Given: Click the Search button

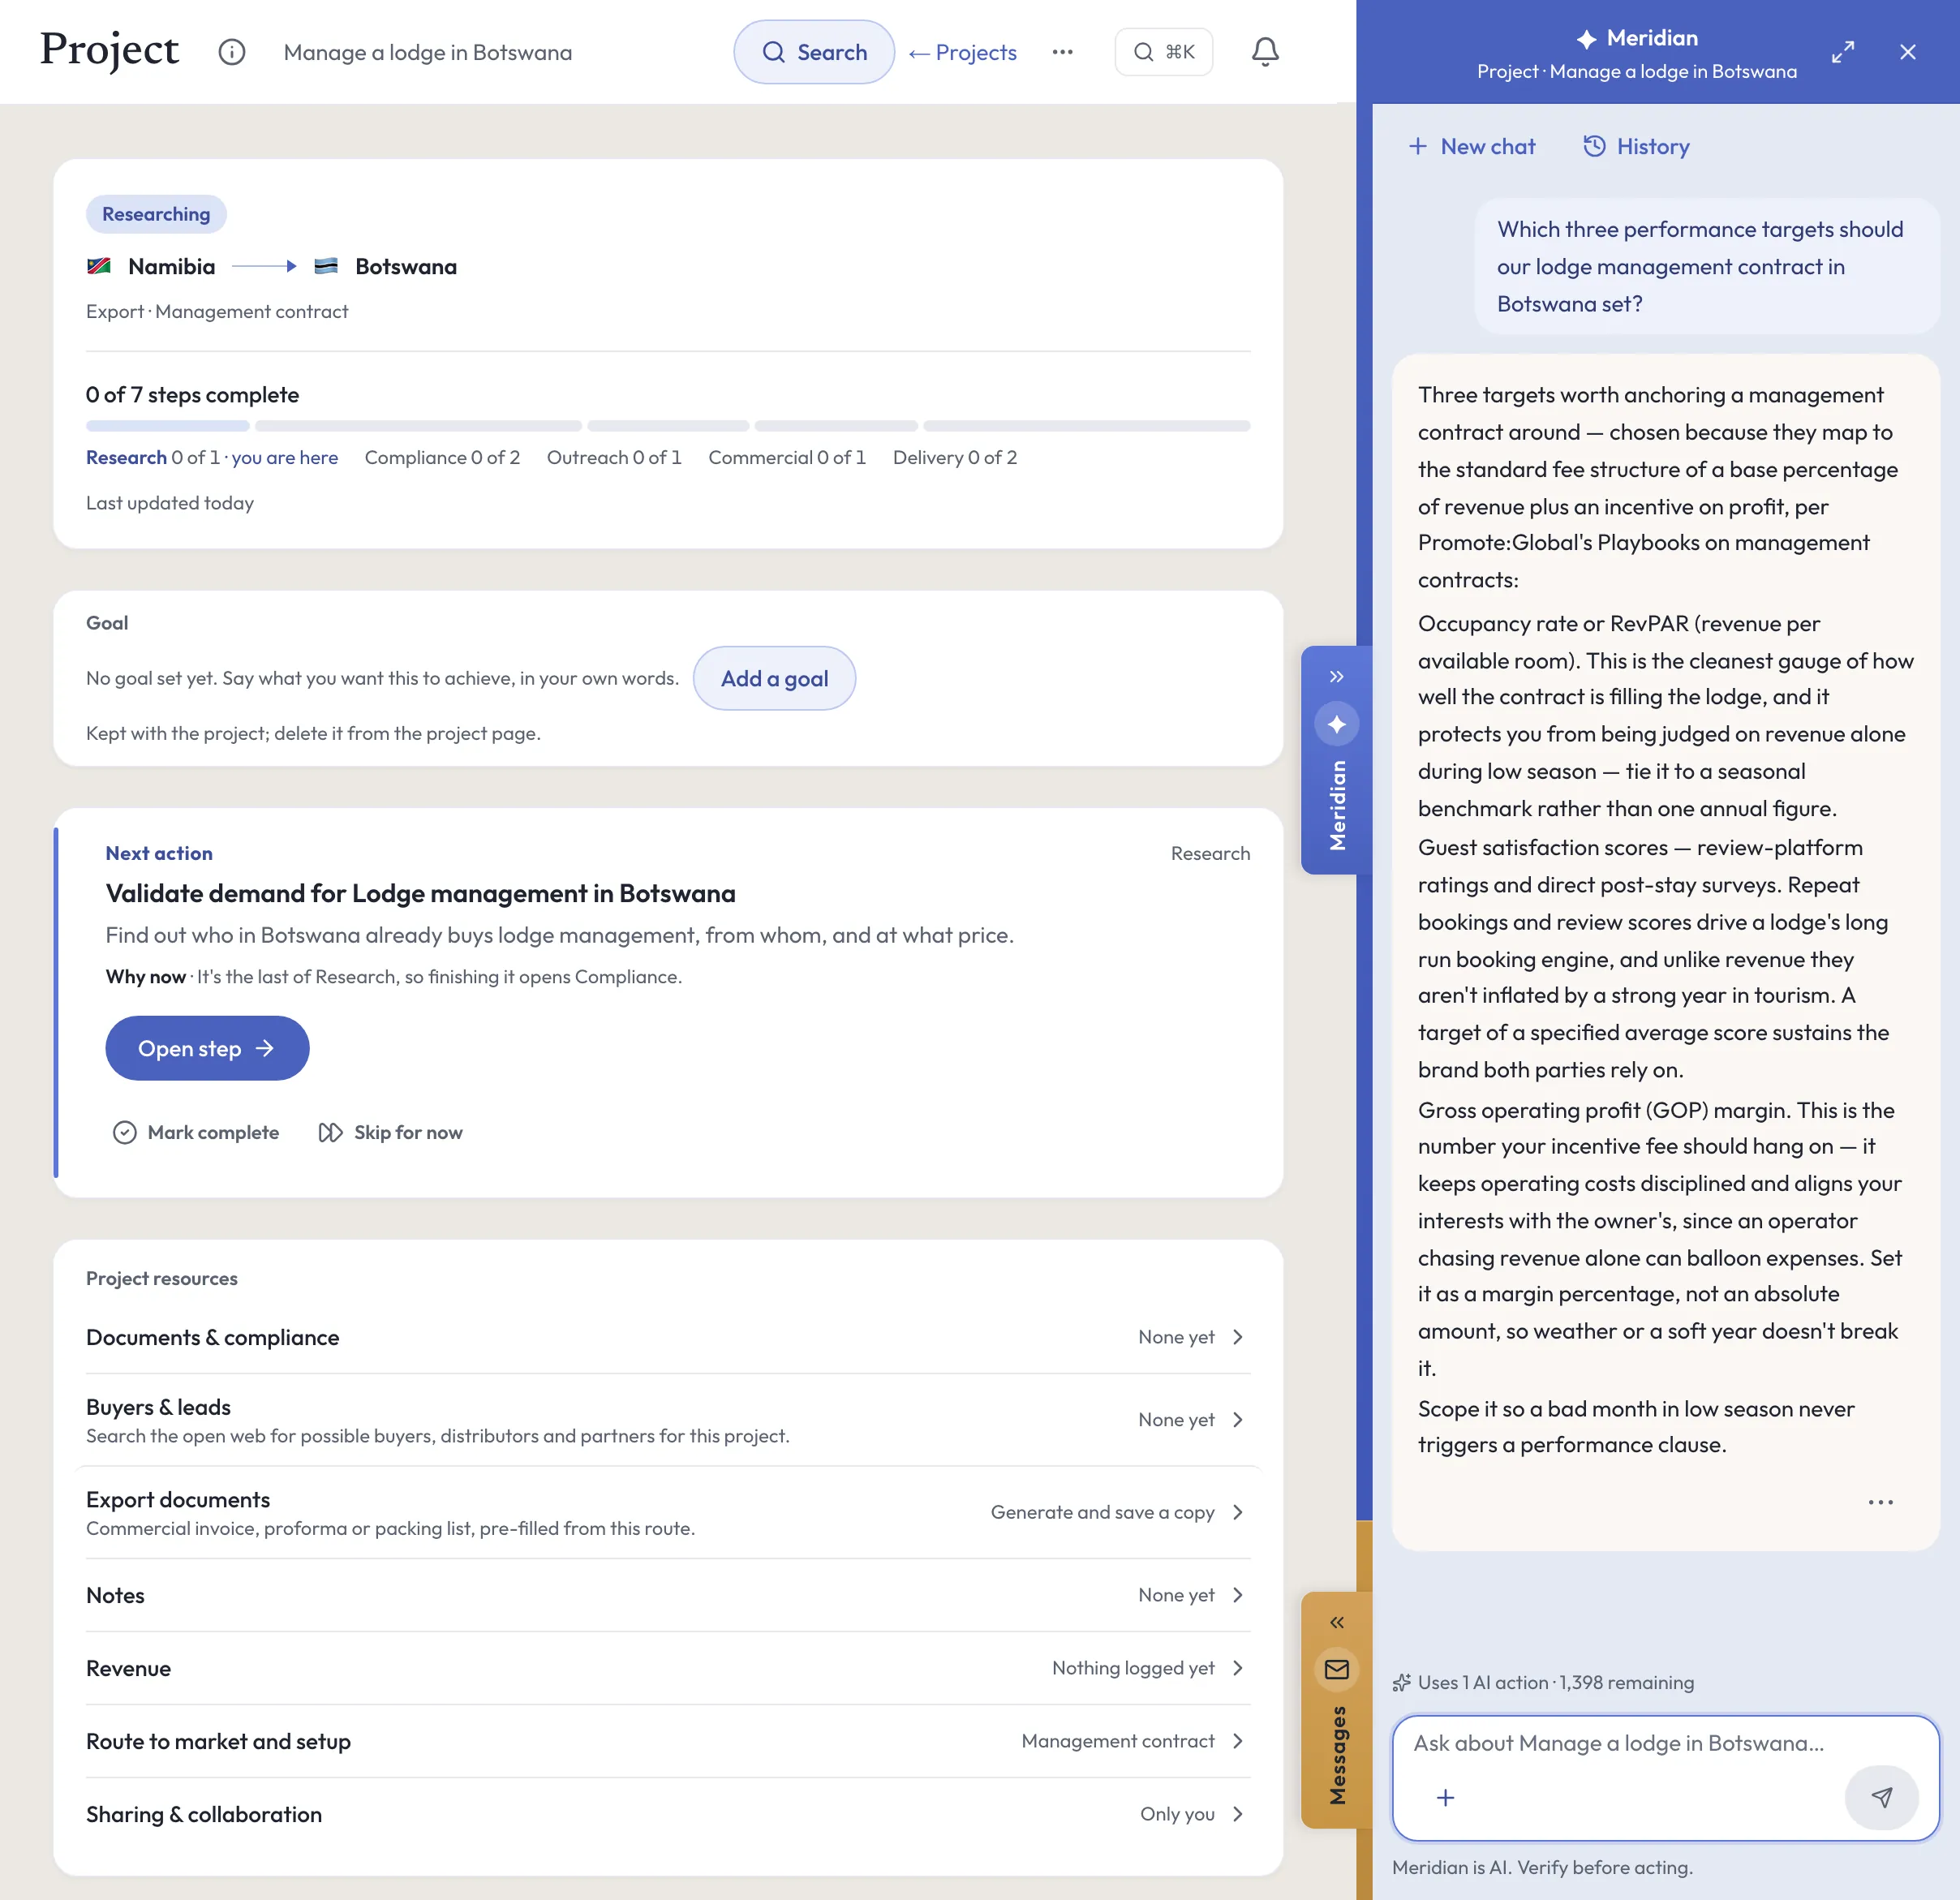Looking at the screenshot, I should coord(814,52).
